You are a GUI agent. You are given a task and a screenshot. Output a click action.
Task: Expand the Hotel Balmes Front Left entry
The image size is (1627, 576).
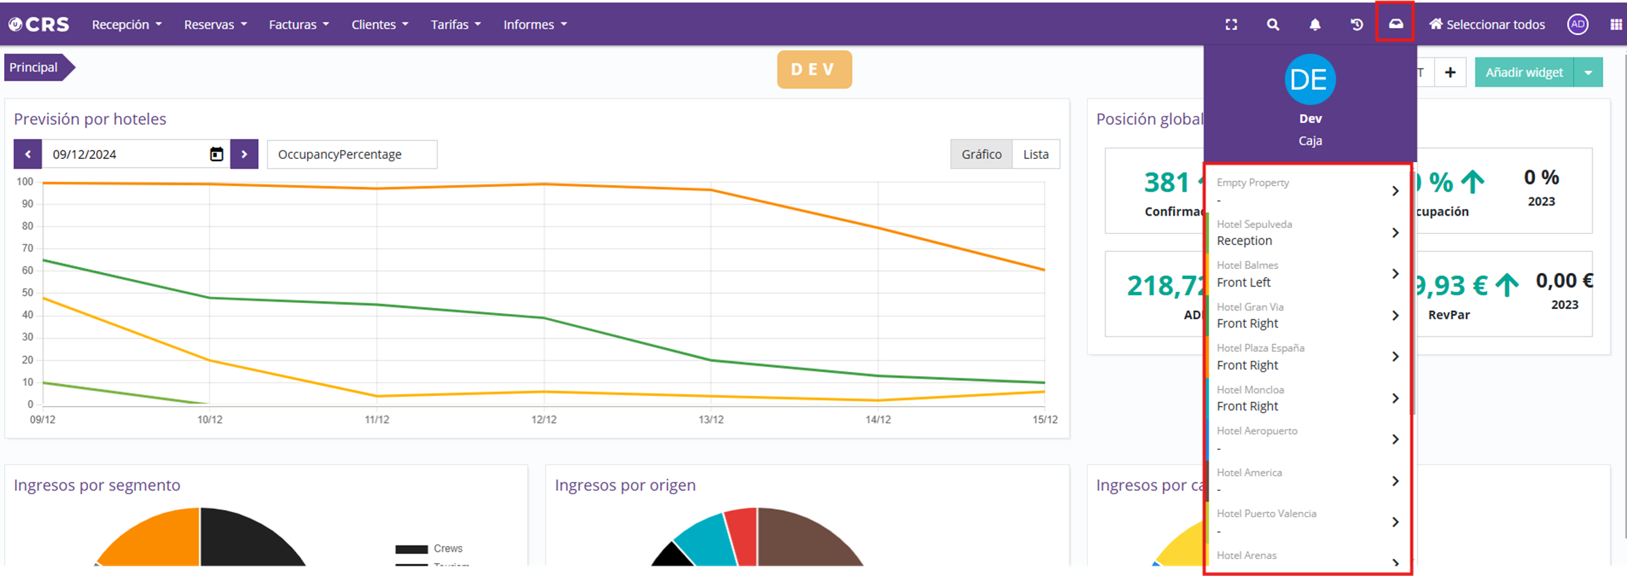pos(1395,274)
